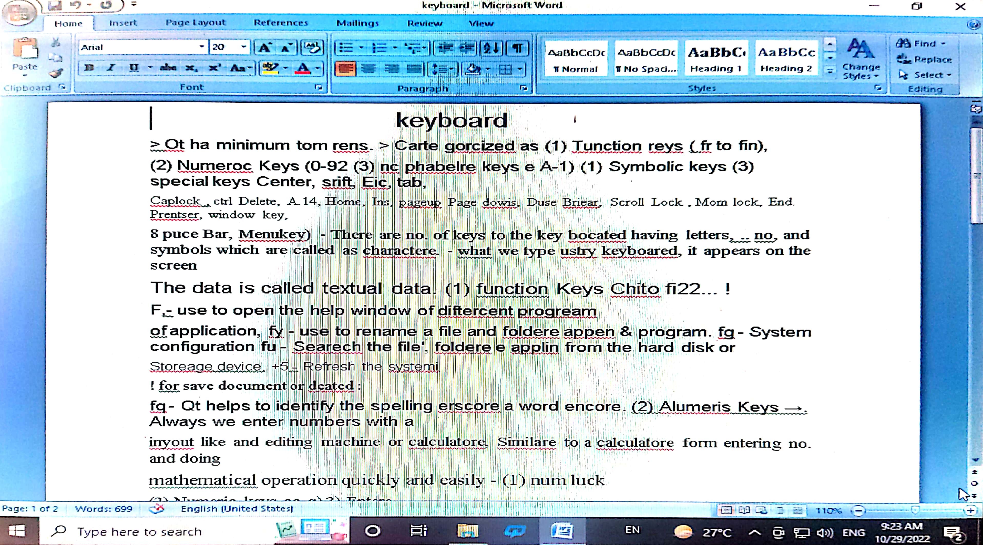Viewport: 983px width, 545px height.
Task: Apply the Heading 1 style
Action: 716,59
